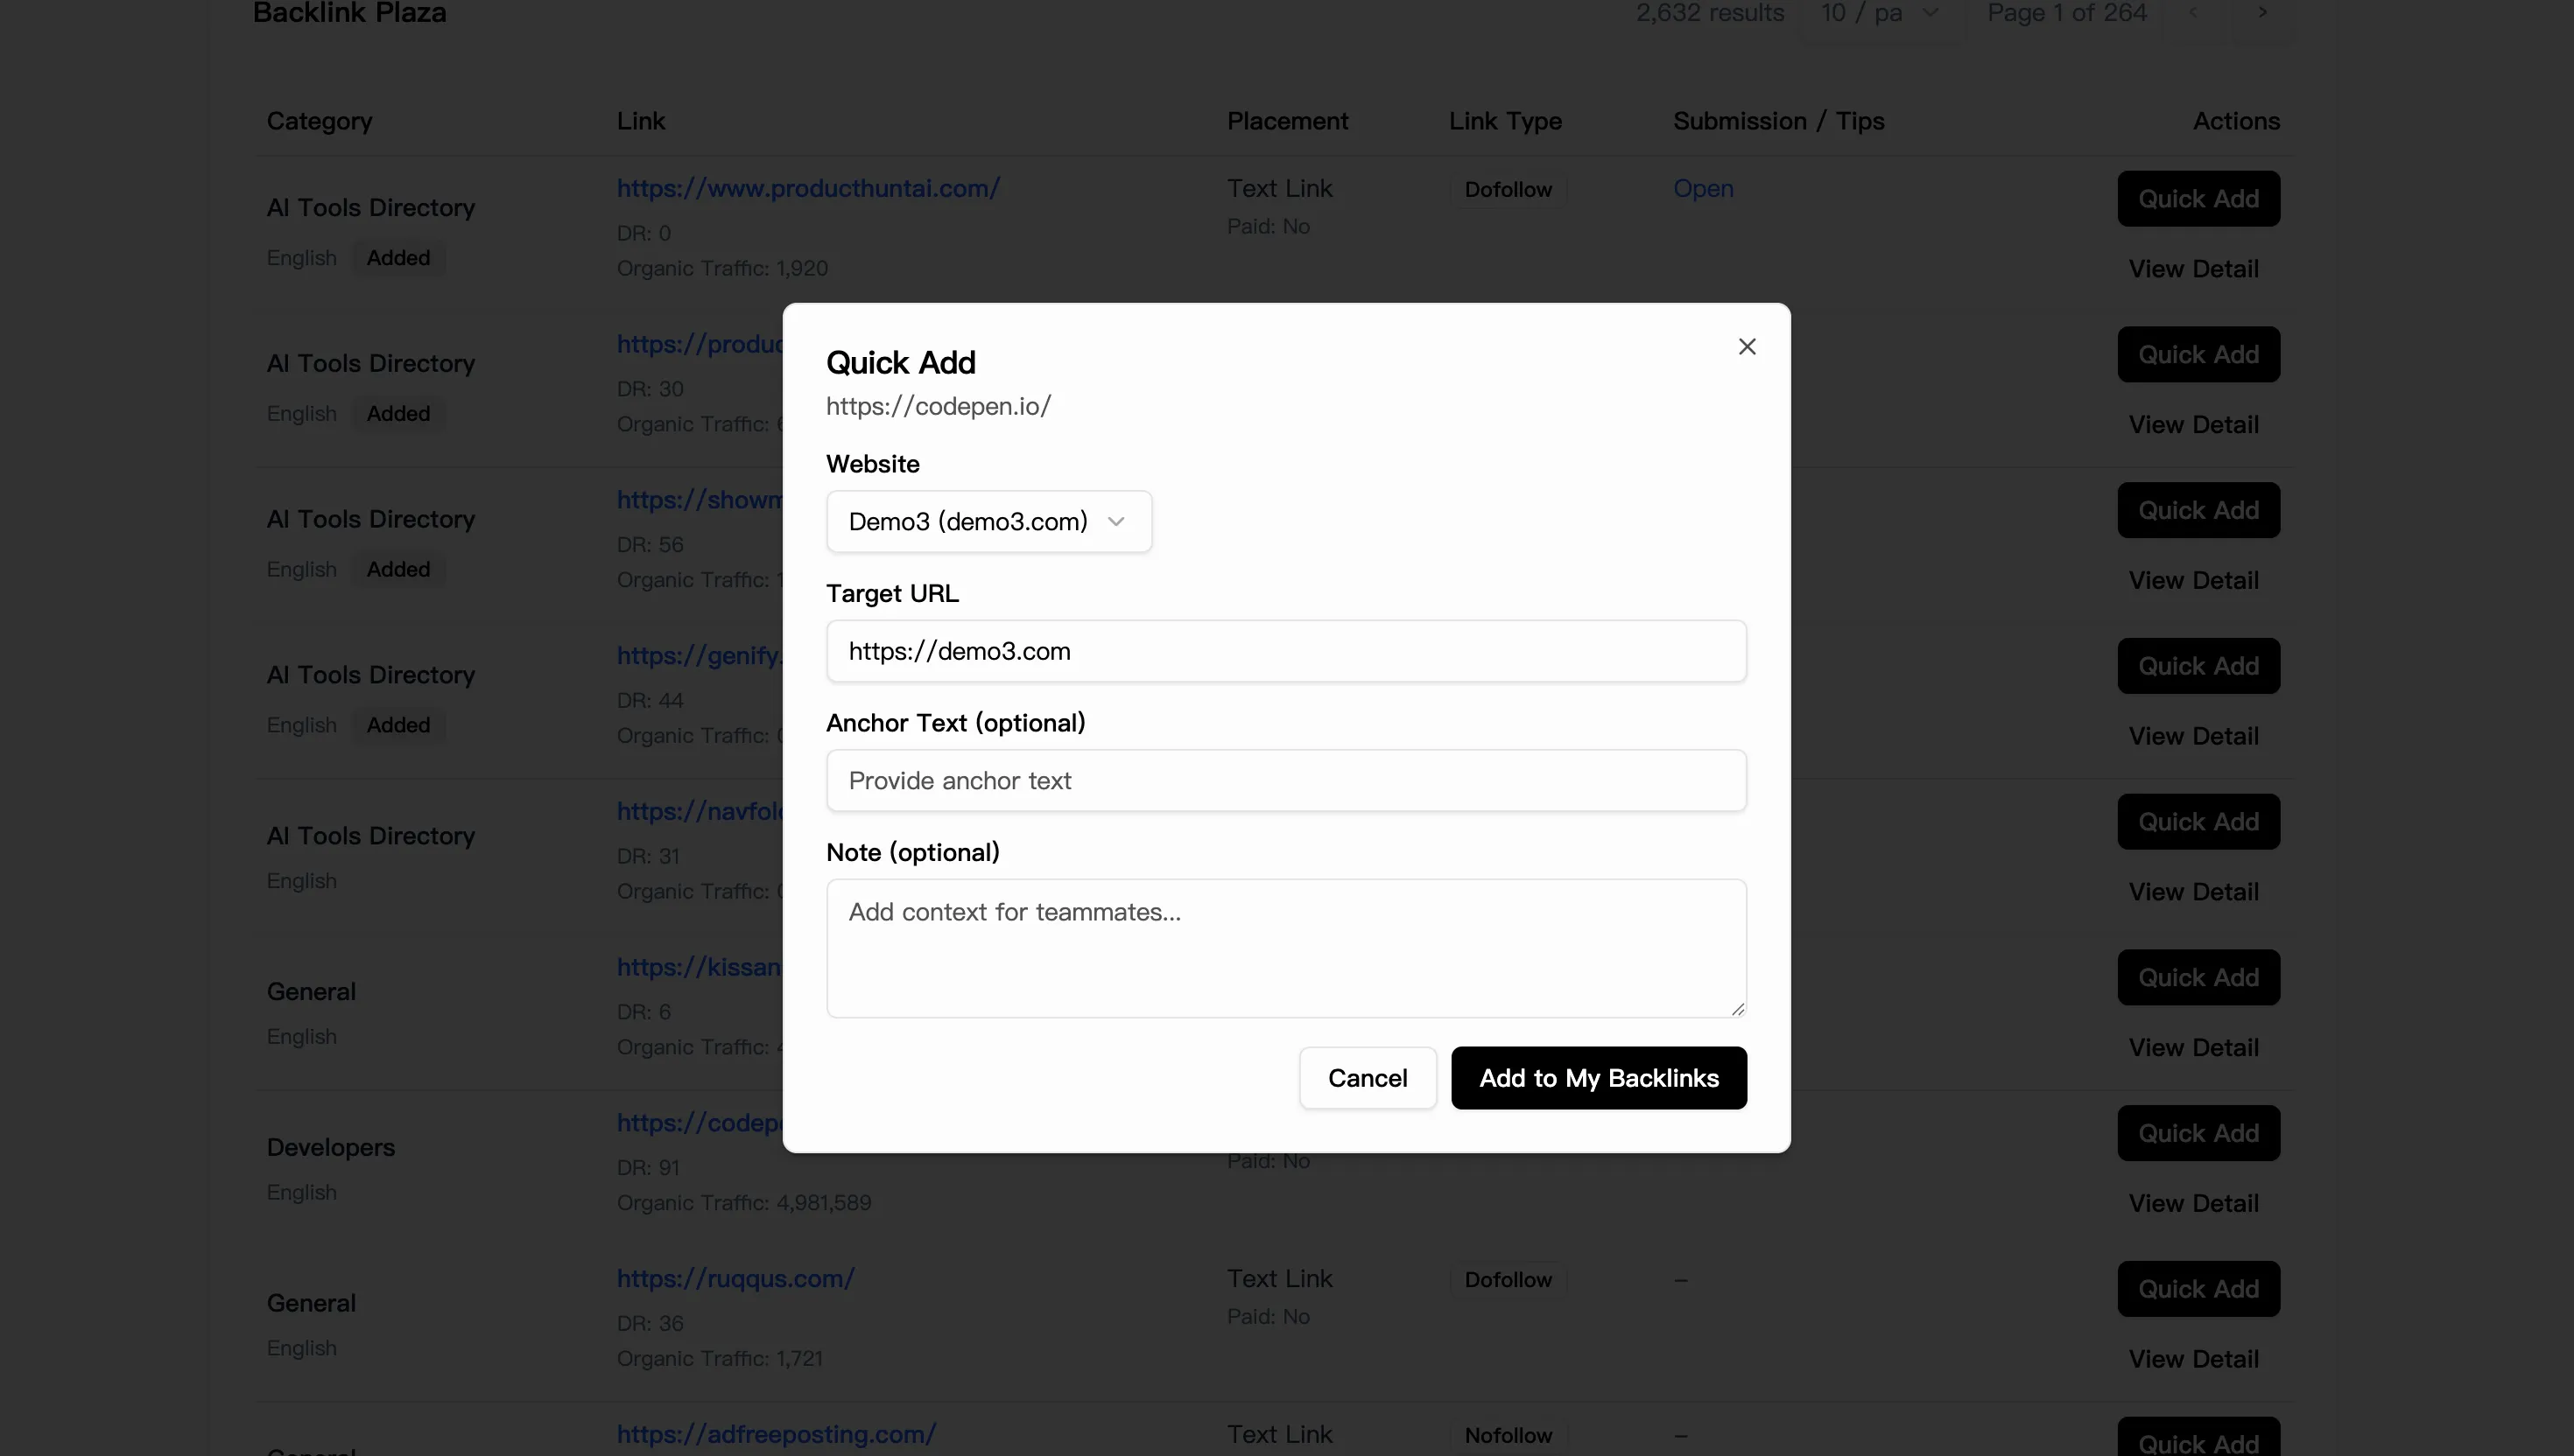Click the previous page arrow
Viewport: 2574px width, 1456px height.
[2195, 13]
